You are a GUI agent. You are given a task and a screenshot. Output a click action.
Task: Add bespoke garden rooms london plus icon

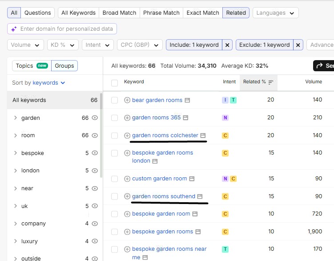pyautogui.click(x=127, y=153)
